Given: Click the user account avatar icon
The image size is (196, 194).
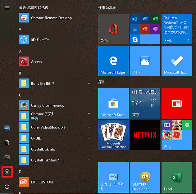Looking at the screenshot, I should [7, 128].
